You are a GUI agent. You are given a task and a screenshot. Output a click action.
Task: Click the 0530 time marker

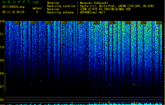(x=159, y=23)
